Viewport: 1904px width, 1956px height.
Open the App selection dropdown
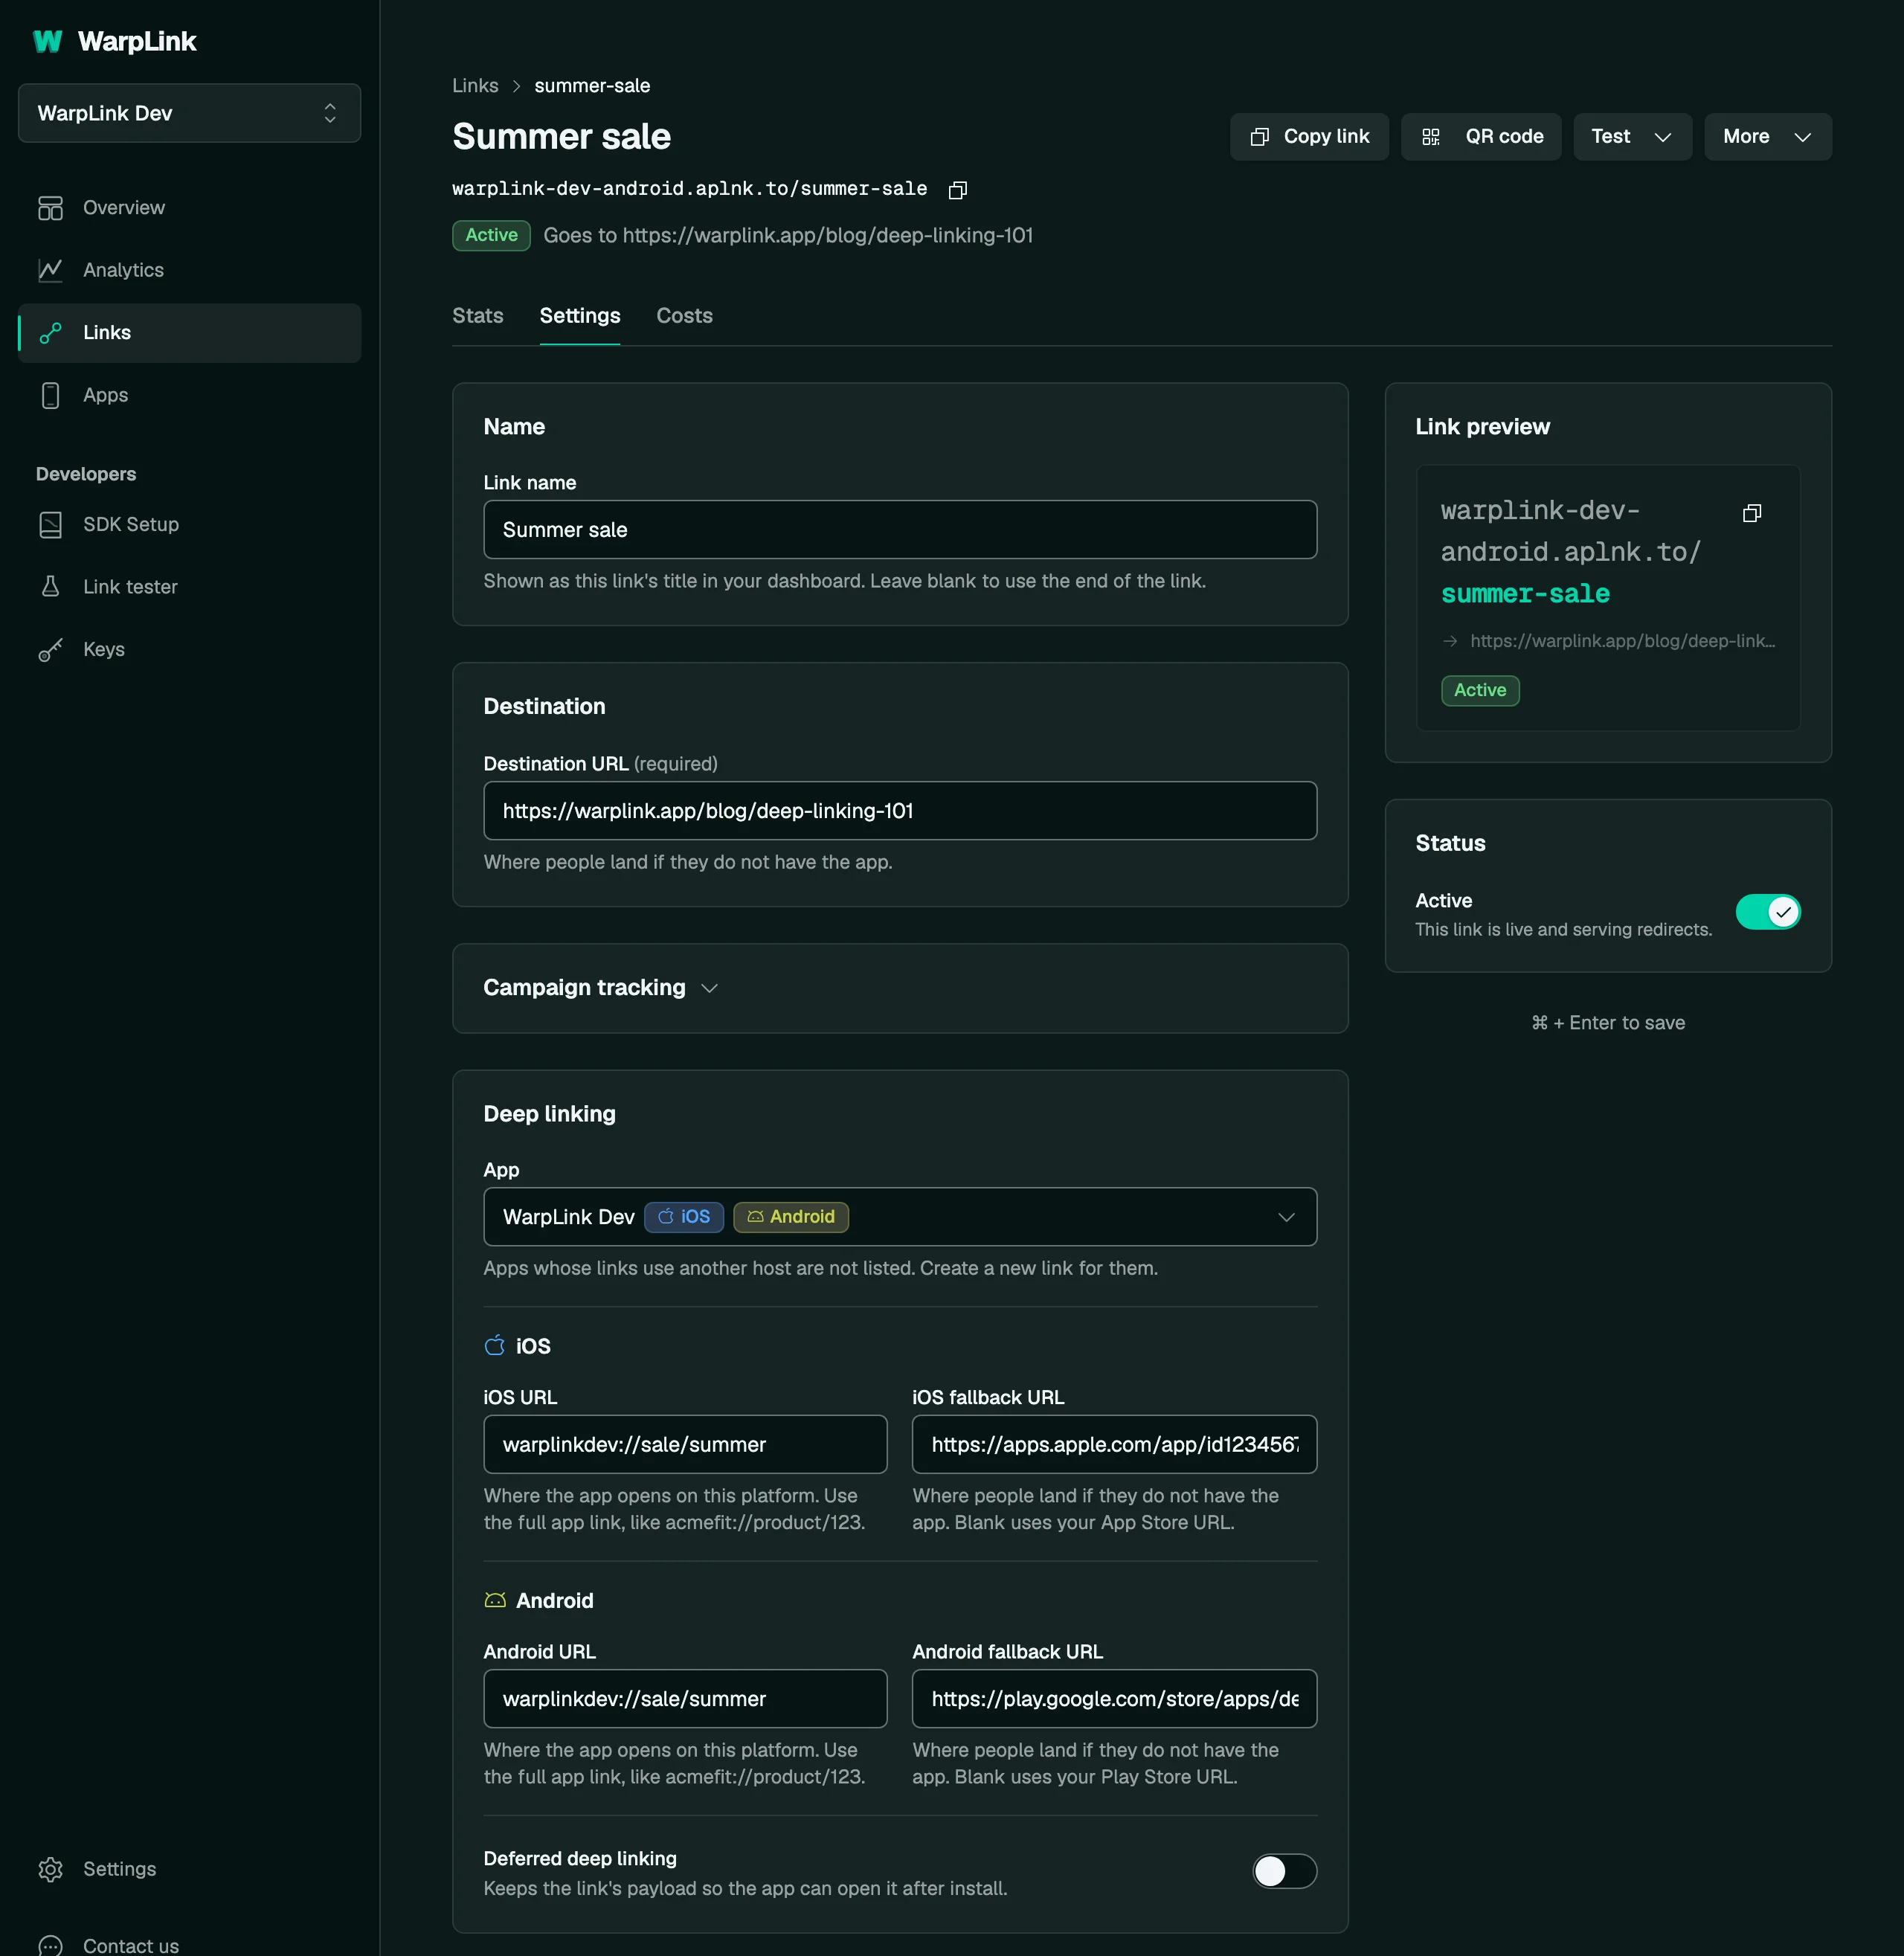point(900,1217)
